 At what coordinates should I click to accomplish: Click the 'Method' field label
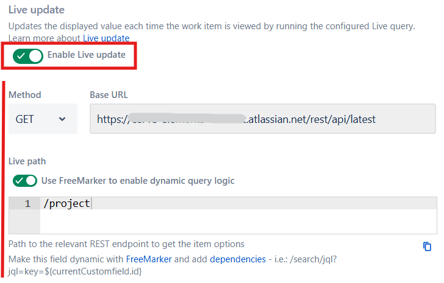pos(25,95)
